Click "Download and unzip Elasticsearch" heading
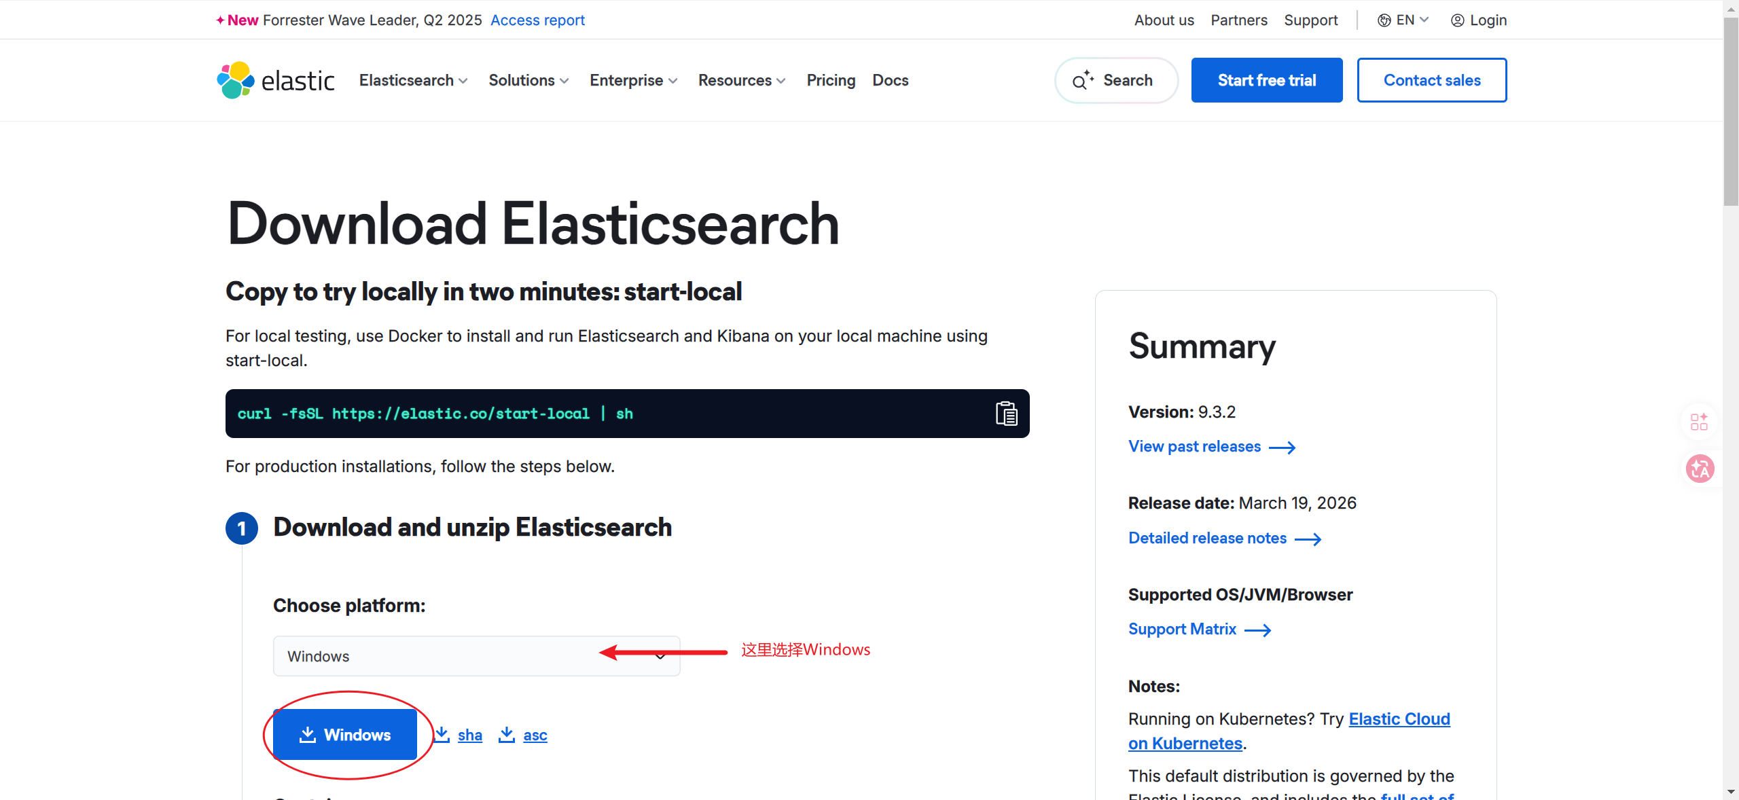1739x800 pixels. coord(472,528)
